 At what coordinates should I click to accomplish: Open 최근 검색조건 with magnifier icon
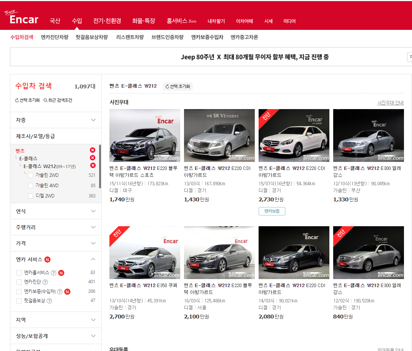pyautogui.click(x=58, y=100)
